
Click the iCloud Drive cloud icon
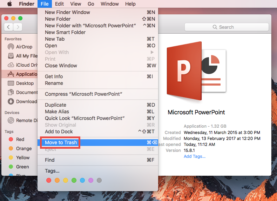click(11, 65)
